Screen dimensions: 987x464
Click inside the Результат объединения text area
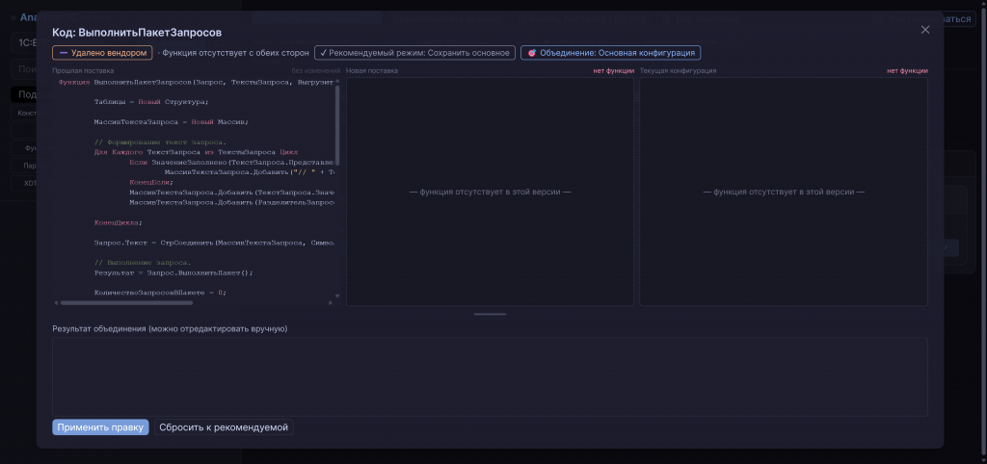[x=490, y=376]
